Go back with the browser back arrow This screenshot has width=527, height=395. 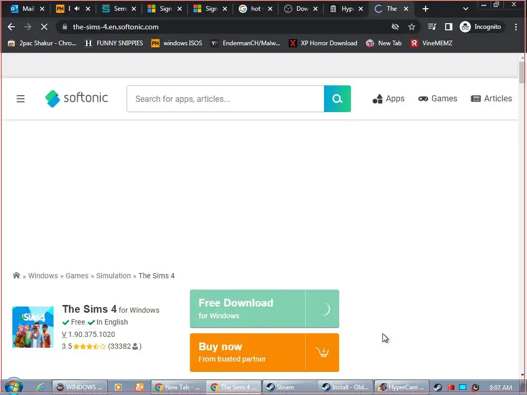pos(11,27)
